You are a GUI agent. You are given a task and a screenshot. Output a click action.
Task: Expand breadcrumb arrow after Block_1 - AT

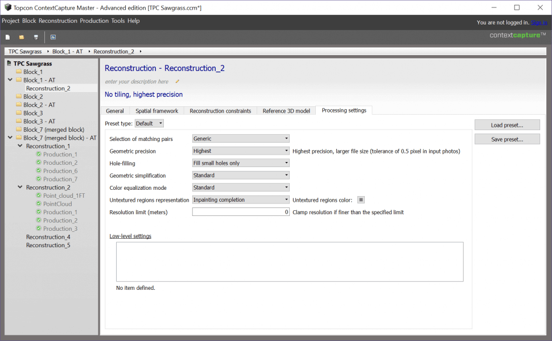coord(89,51)
